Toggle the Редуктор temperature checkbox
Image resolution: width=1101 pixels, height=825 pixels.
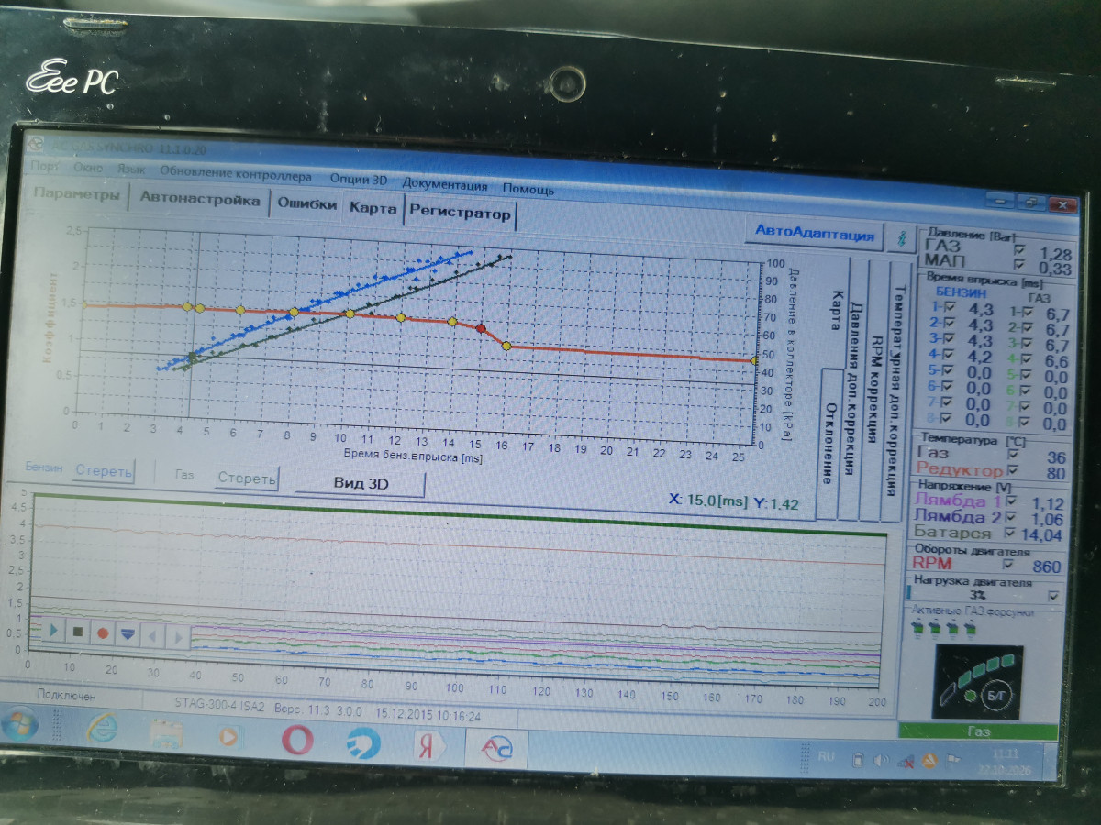coord(1012,471)
